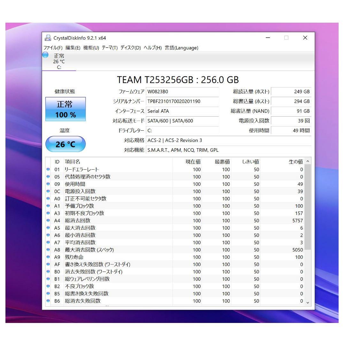
Task: Click the 26 °C temperature button
Action: pyautogui.click(x=65, y=144)
